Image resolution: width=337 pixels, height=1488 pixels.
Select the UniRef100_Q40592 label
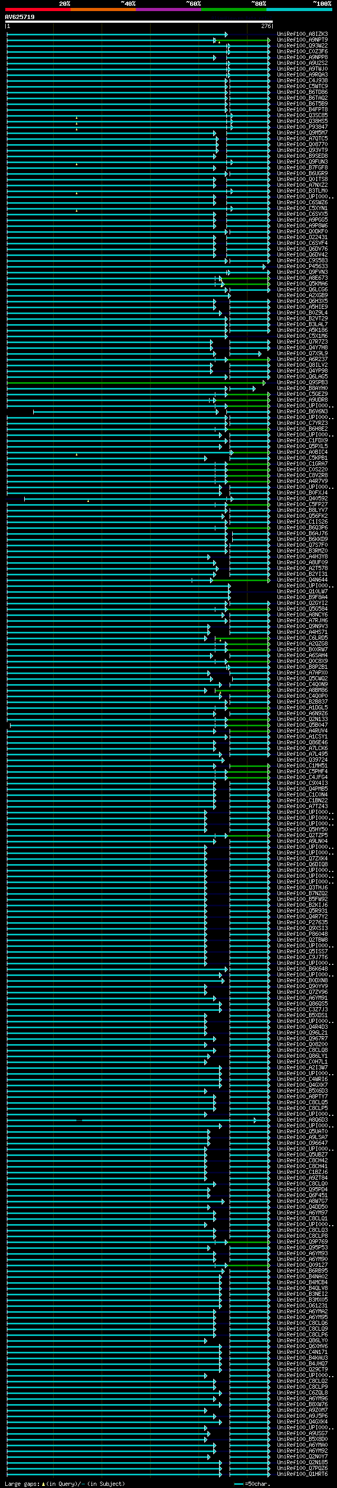click(302, 498)
